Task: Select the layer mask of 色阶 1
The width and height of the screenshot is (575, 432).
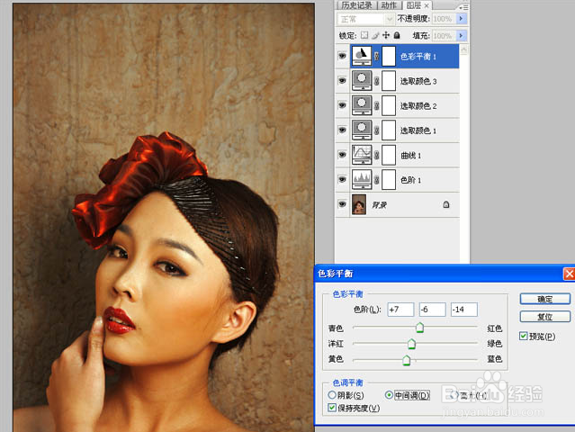Action: point(389,179)
